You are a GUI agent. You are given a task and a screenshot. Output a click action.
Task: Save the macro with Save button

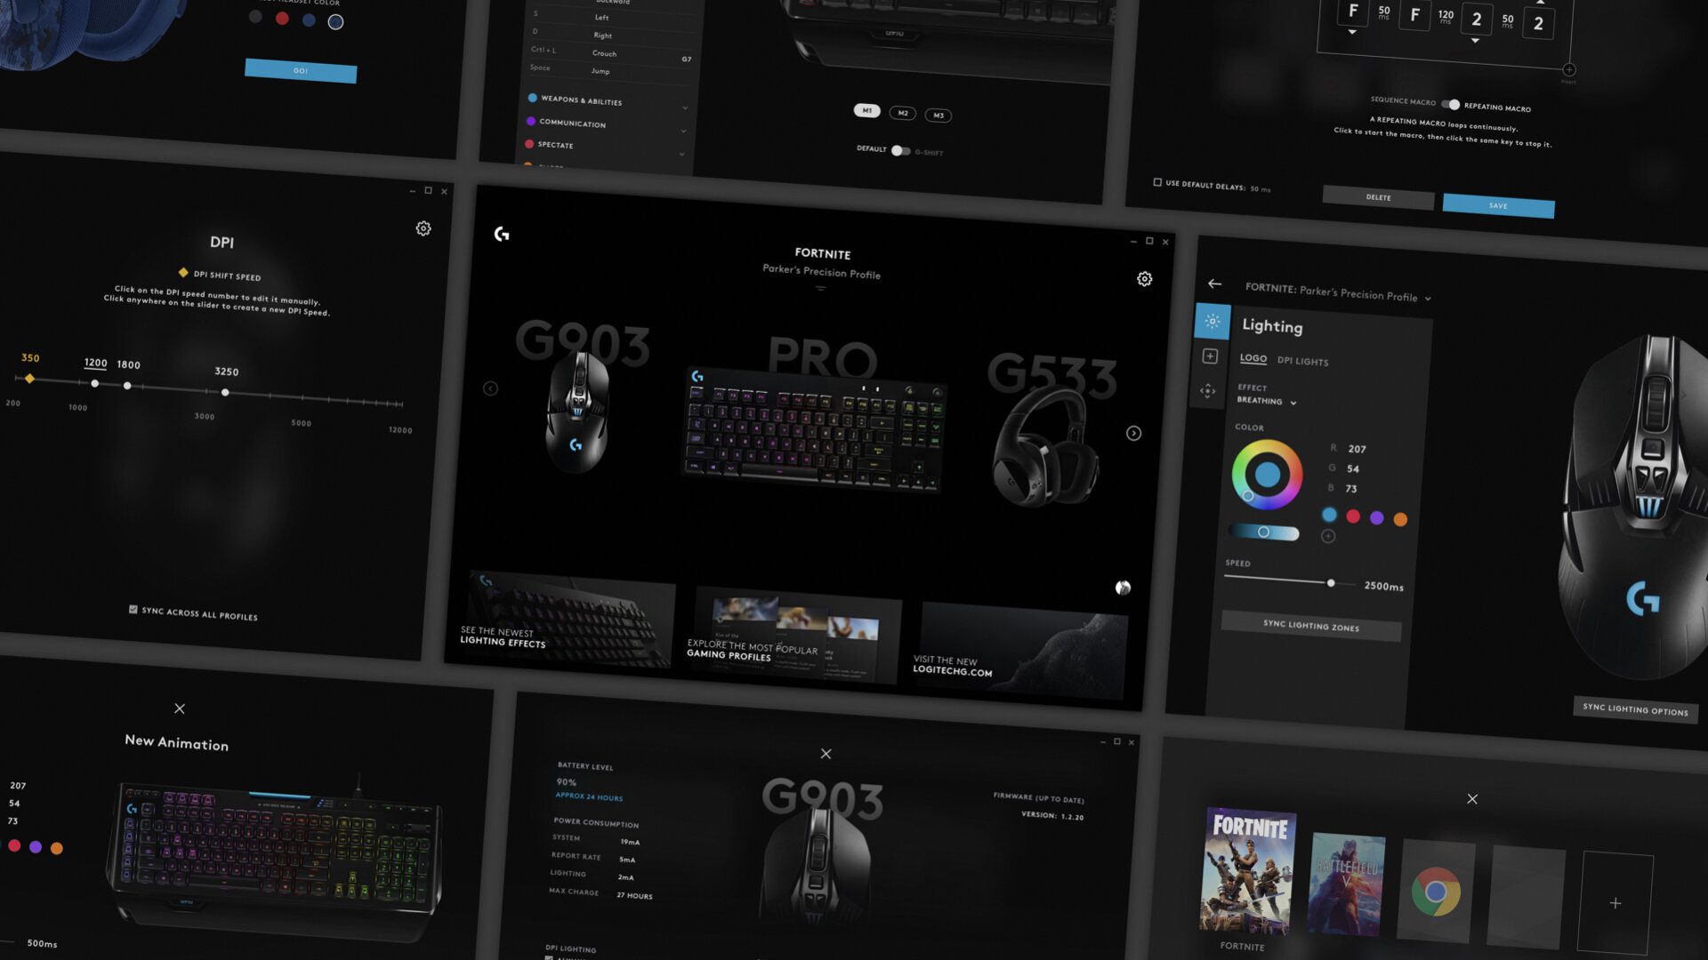click(1498, 205)
